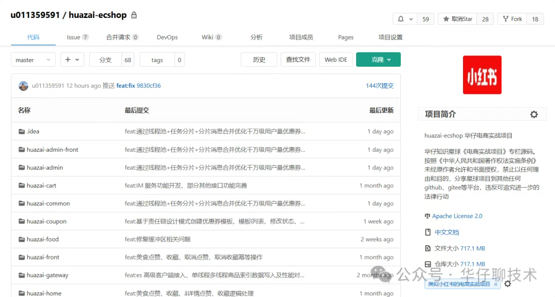555x297 pixels.
Task: Open the 项目成员 tab
Action: coord(301,37)
